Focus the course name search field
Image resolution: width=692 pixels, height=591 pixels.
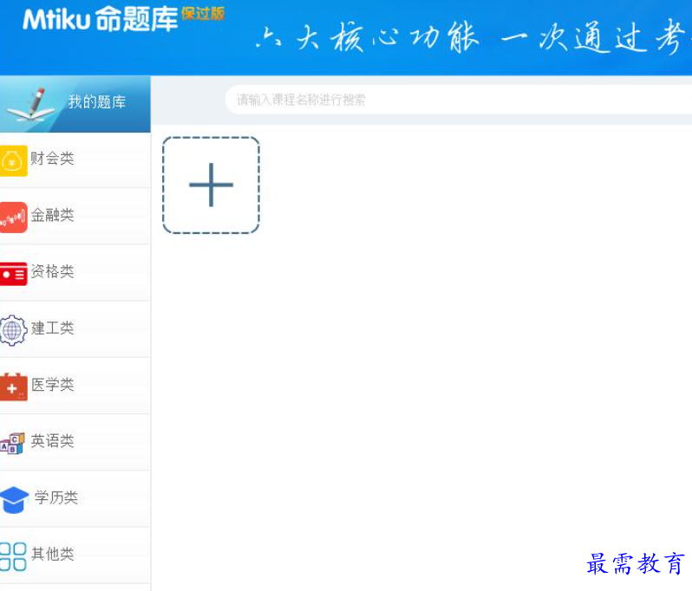pos(458,100)
